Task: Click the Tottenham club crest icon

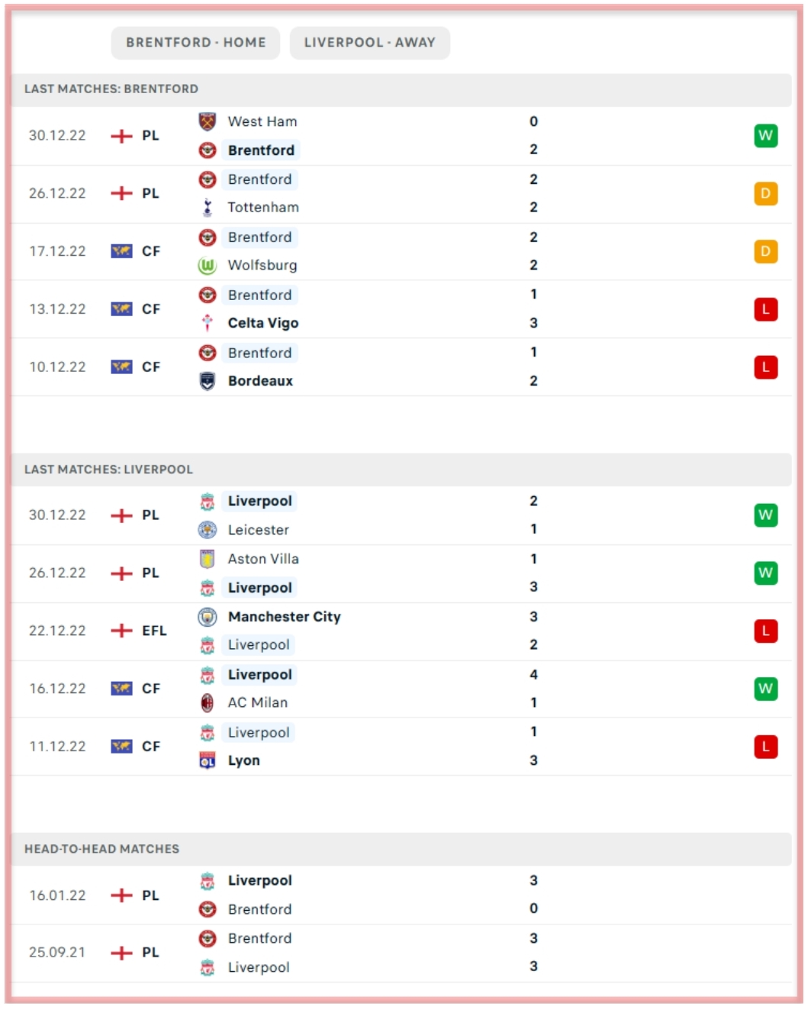Action: [x=208, y=208]
